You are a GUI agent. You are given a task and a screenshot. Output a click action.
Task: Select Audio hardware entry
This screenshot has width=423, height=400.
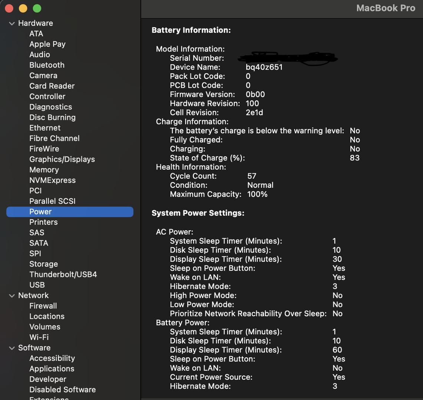(x=40, y=55)
